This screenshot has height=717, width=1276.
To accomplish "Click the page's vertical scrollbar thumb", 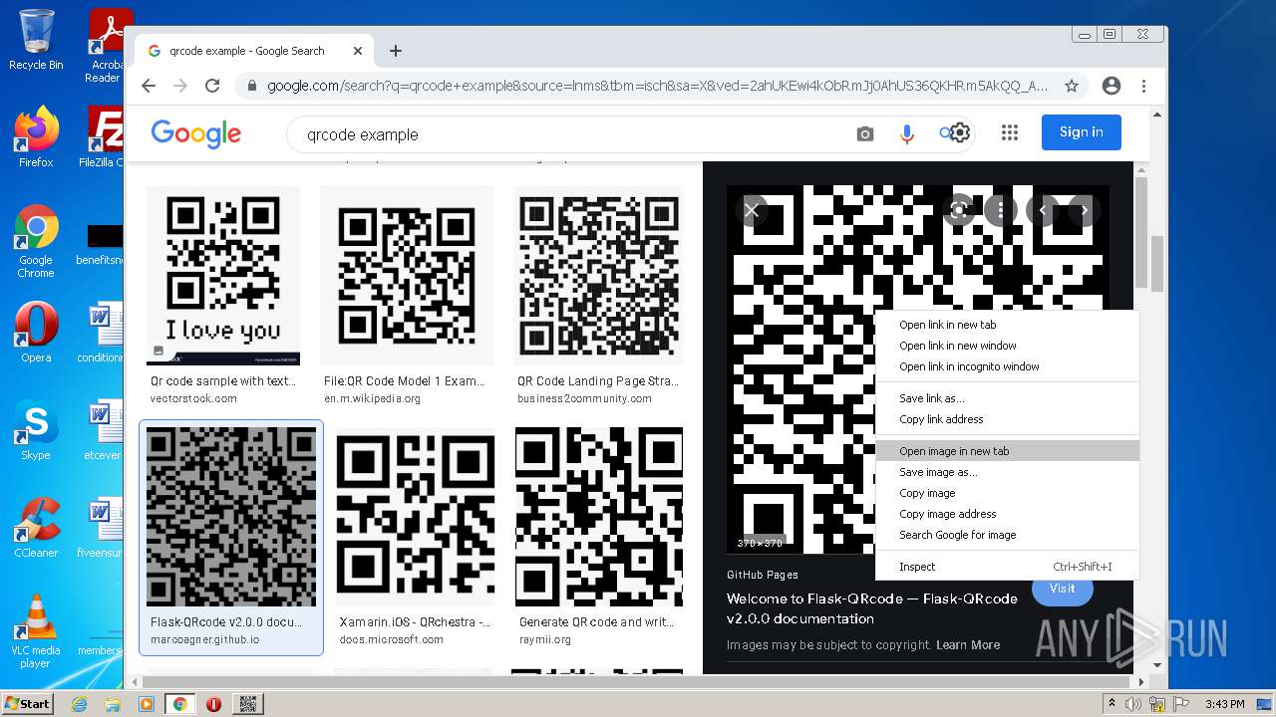I will [x=1157, y=264].
